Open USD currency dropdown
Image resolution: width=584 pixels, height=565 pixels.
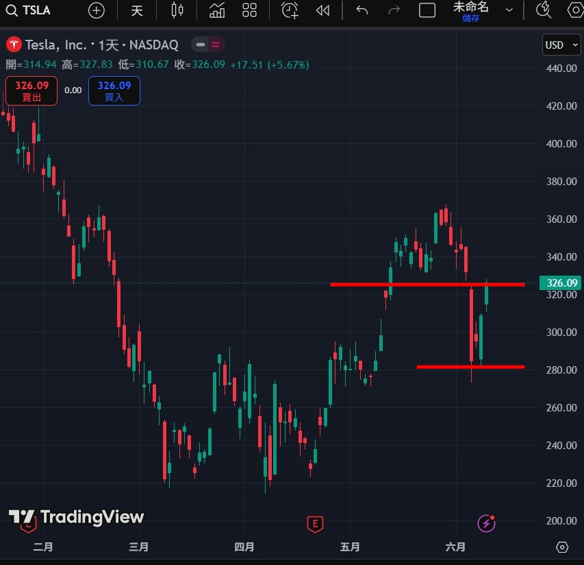tap(561, 45)
